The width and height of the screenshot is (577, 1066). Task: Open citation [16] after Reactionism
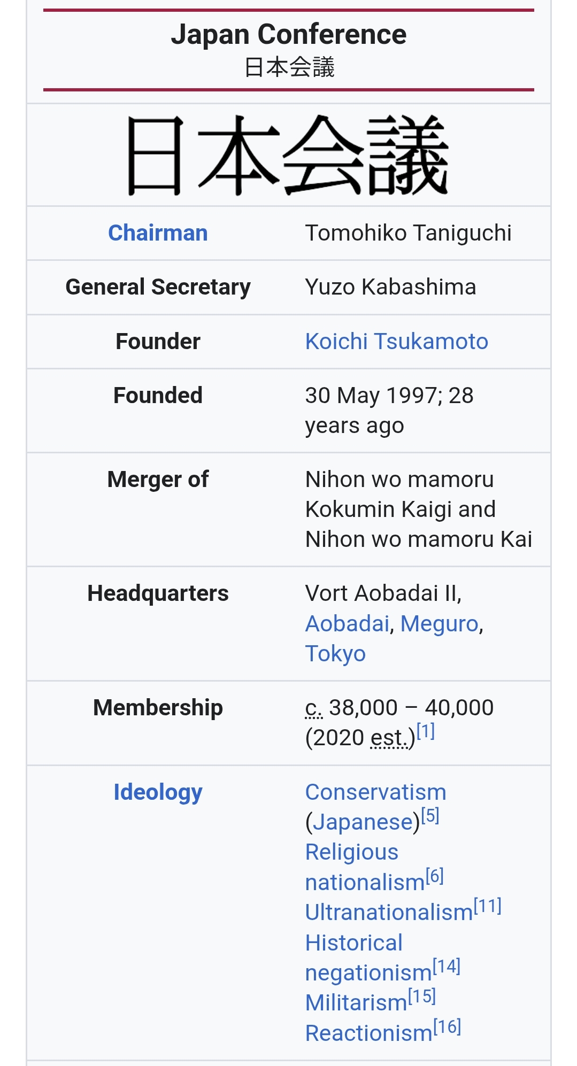coord(447,1026)
